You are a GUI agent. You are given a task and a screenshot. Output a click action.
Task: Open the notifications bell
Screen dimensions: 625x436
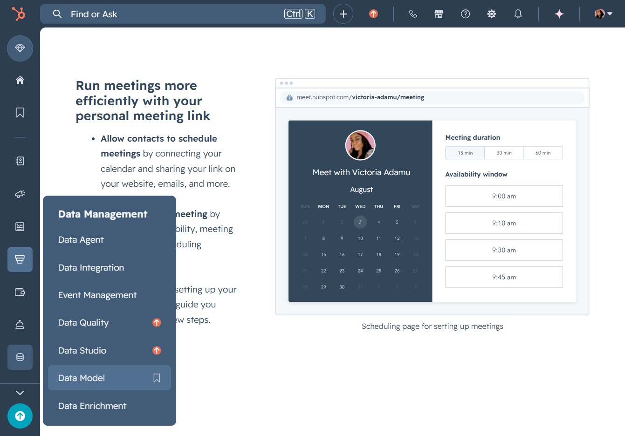coord(518,14)
